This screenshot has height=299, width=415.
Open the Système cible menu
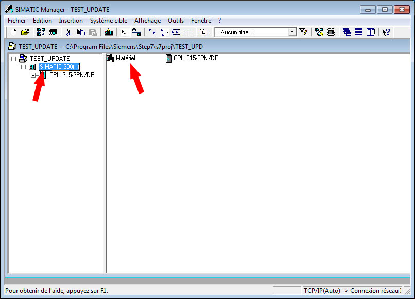[109, 21]
